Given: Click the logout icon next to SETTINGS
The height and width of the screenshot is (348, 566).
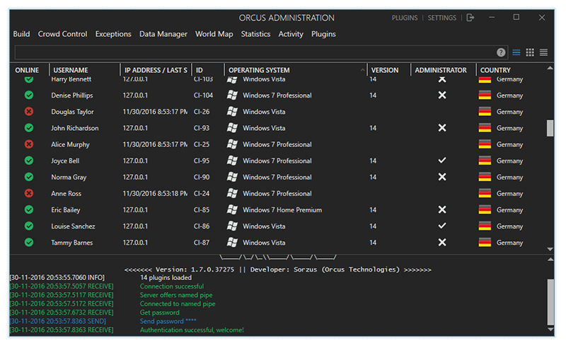Looking at the screenshot, I should pyautogui.click(x=470, y=18).
